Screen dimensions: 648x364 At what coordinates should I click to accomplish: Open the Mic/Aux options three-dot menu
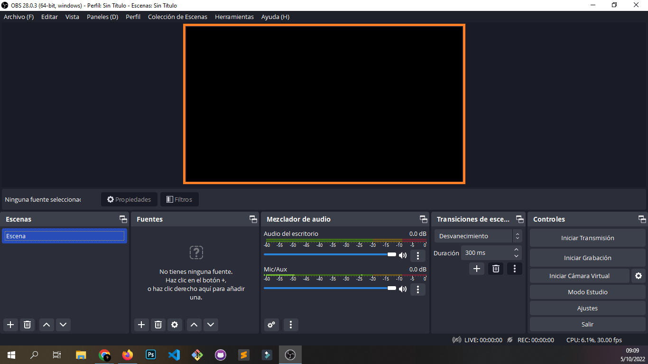[x=418, y=289]
